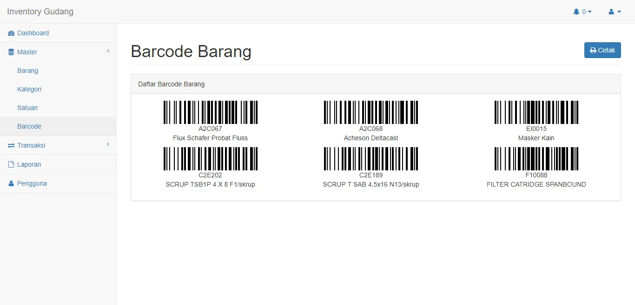Click the text 'SCRUP T SAB 4,5x16 N13/skrup'
635x305 pixels.
(x=371, y=185)
